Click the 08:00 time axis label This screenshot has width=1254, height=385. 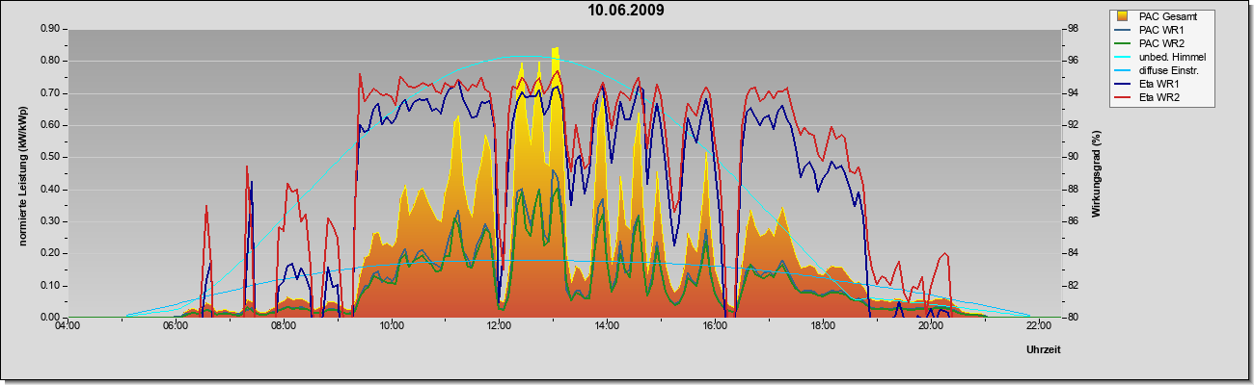[x=284, y=325]
